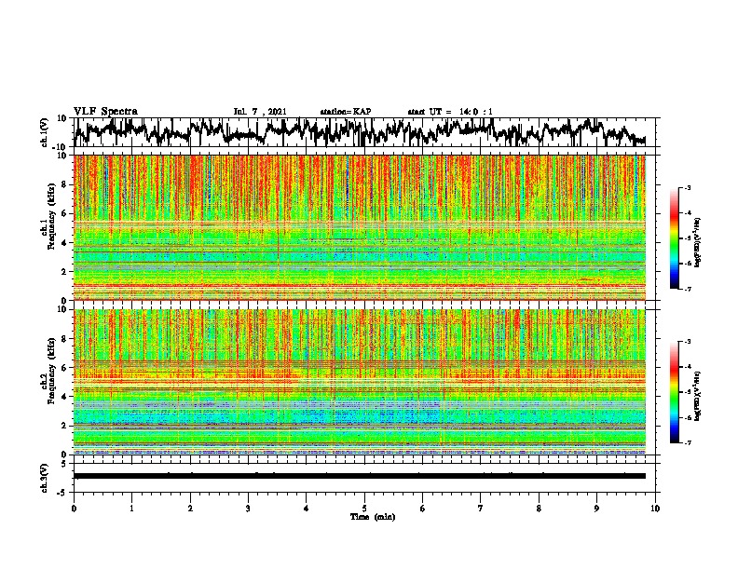
Task: Click the ch.1 spectrogram panel
Action: tap(360, 227)
